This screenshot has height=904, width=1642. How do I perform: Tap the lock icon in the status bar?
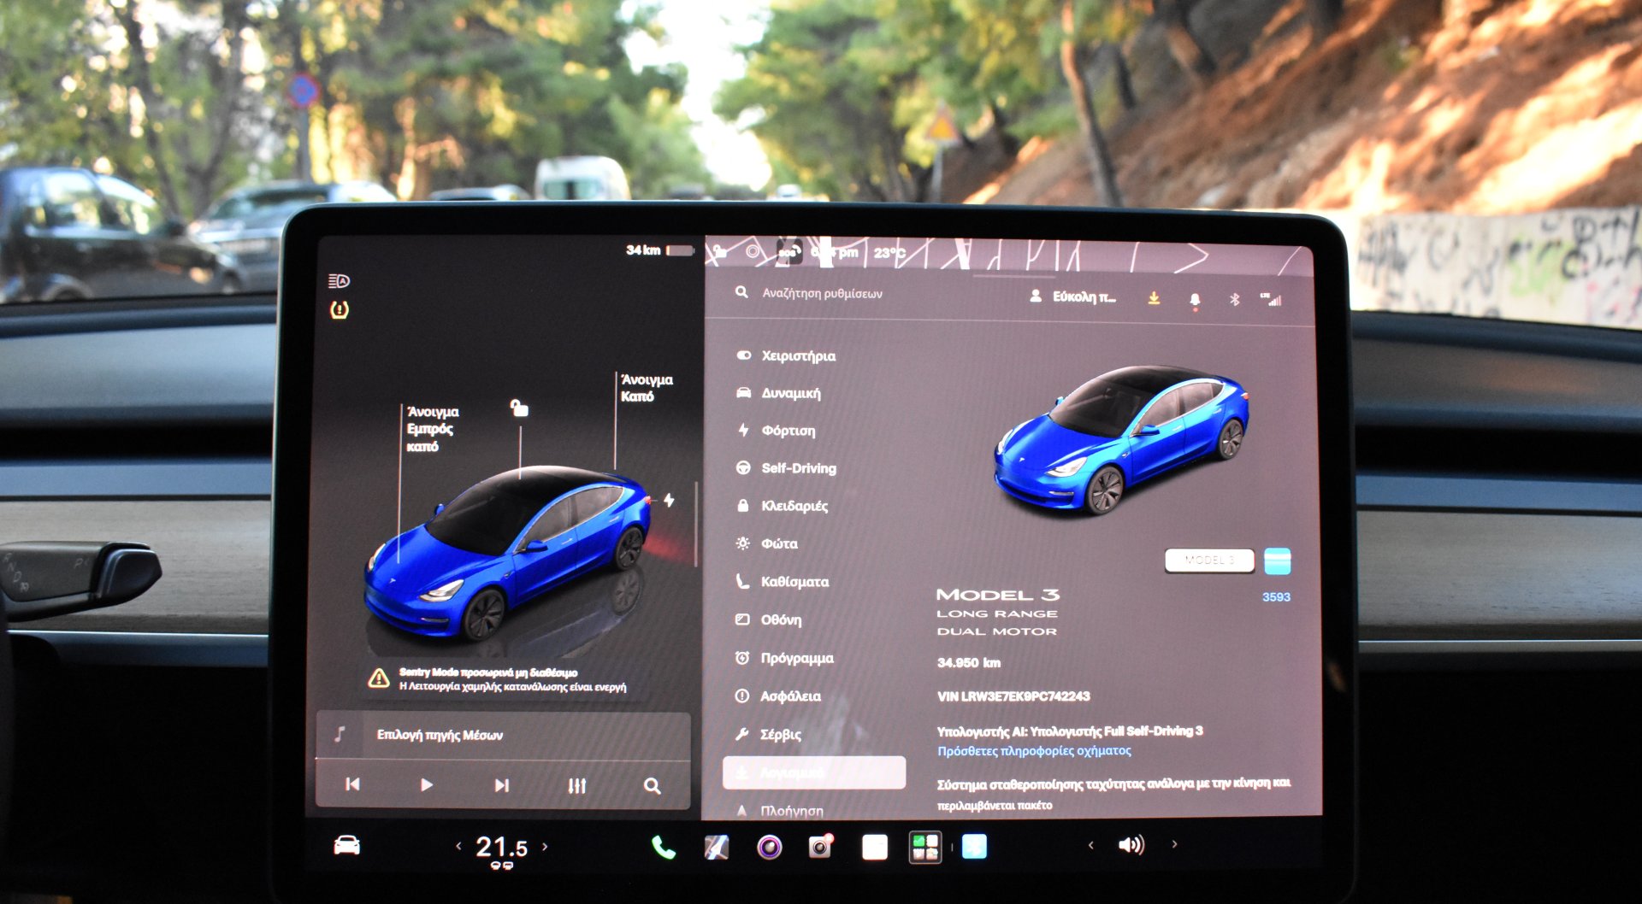(719, 251)
